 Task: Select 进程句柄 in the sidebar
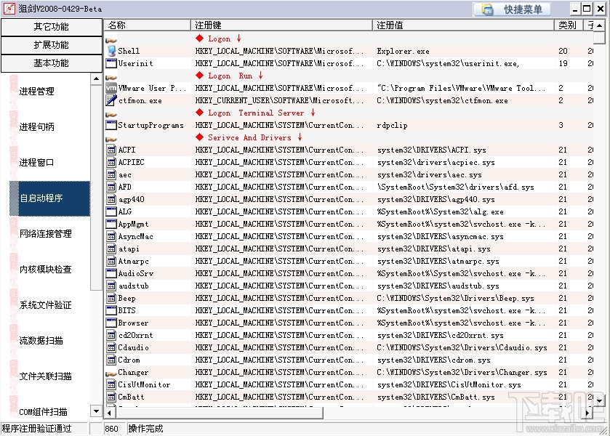[36, 126]
